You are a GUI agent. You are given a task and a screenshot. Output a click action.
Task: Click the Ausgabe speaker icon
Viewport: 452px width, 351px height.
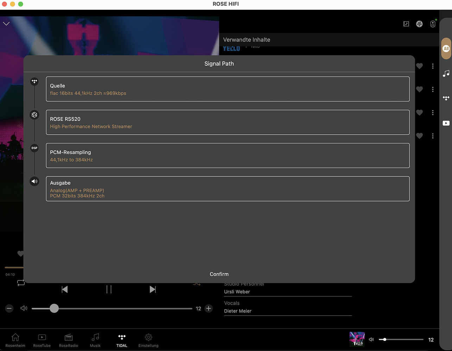34,181
